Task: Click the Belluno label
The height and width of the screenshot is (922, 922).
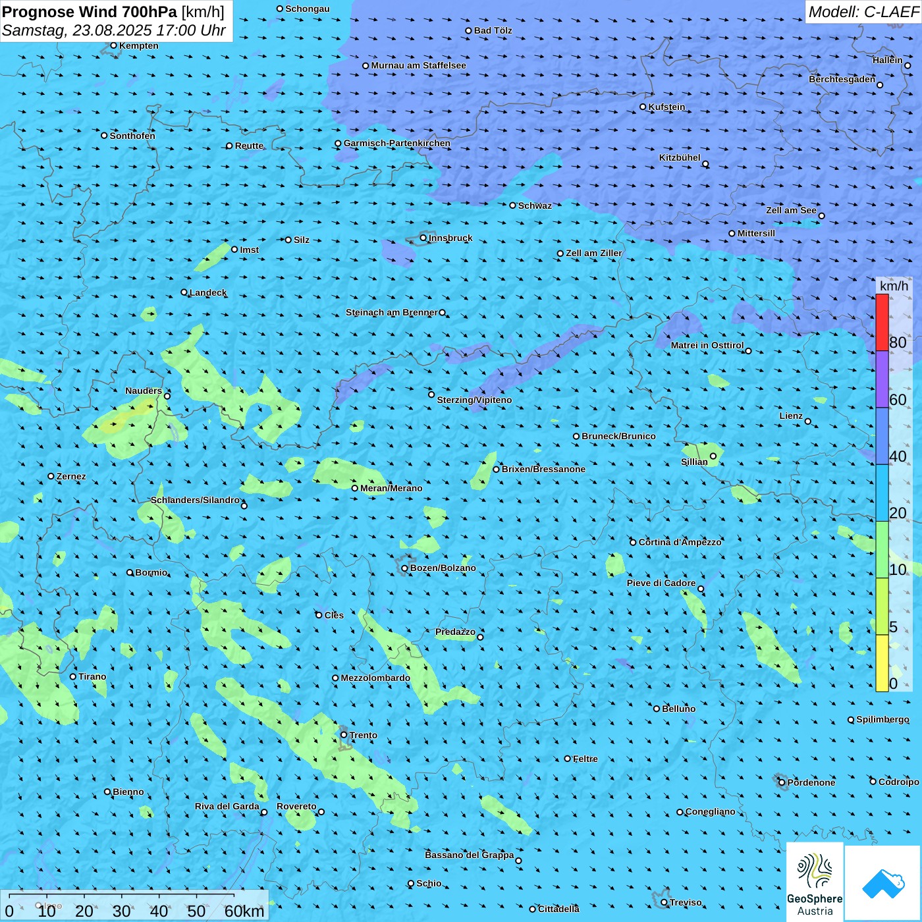Action: (678, 709)
